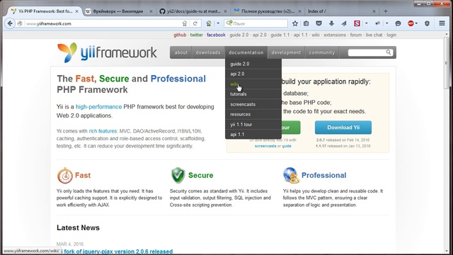Image resolution: width=453 pixels, height=255 pixels.
Task: Choose tutorials in the documentation dropdown
Action: click(253, 94)
